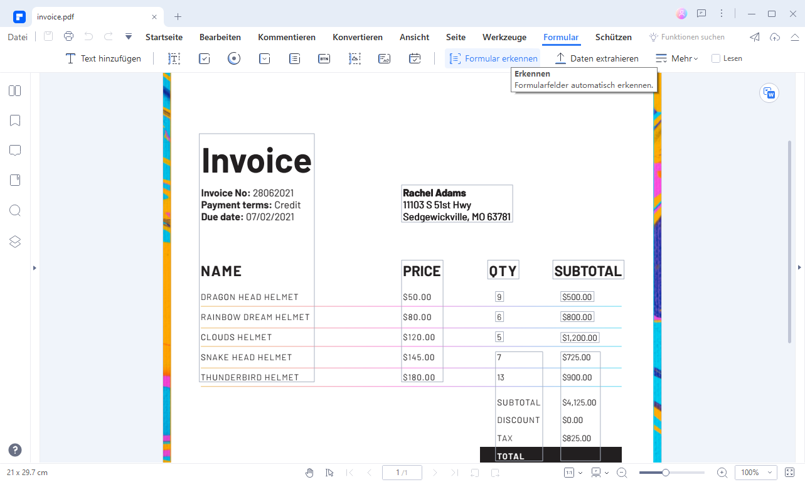805x482 pixels.
Task: Add a push button field
Action: (324, 58)
